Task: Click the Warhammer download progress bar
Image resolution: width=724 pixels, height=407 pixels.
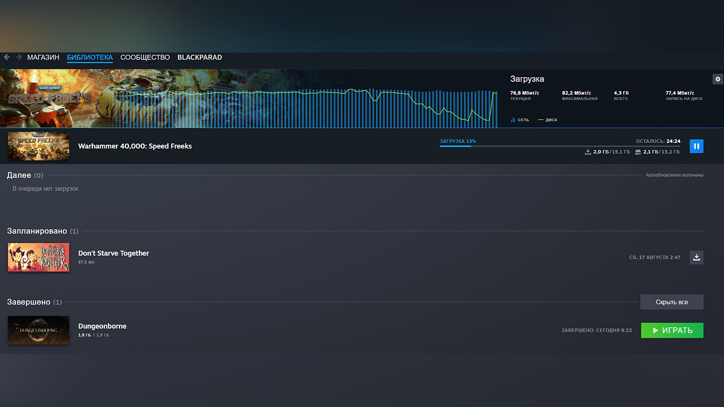Action: [560, 147]
